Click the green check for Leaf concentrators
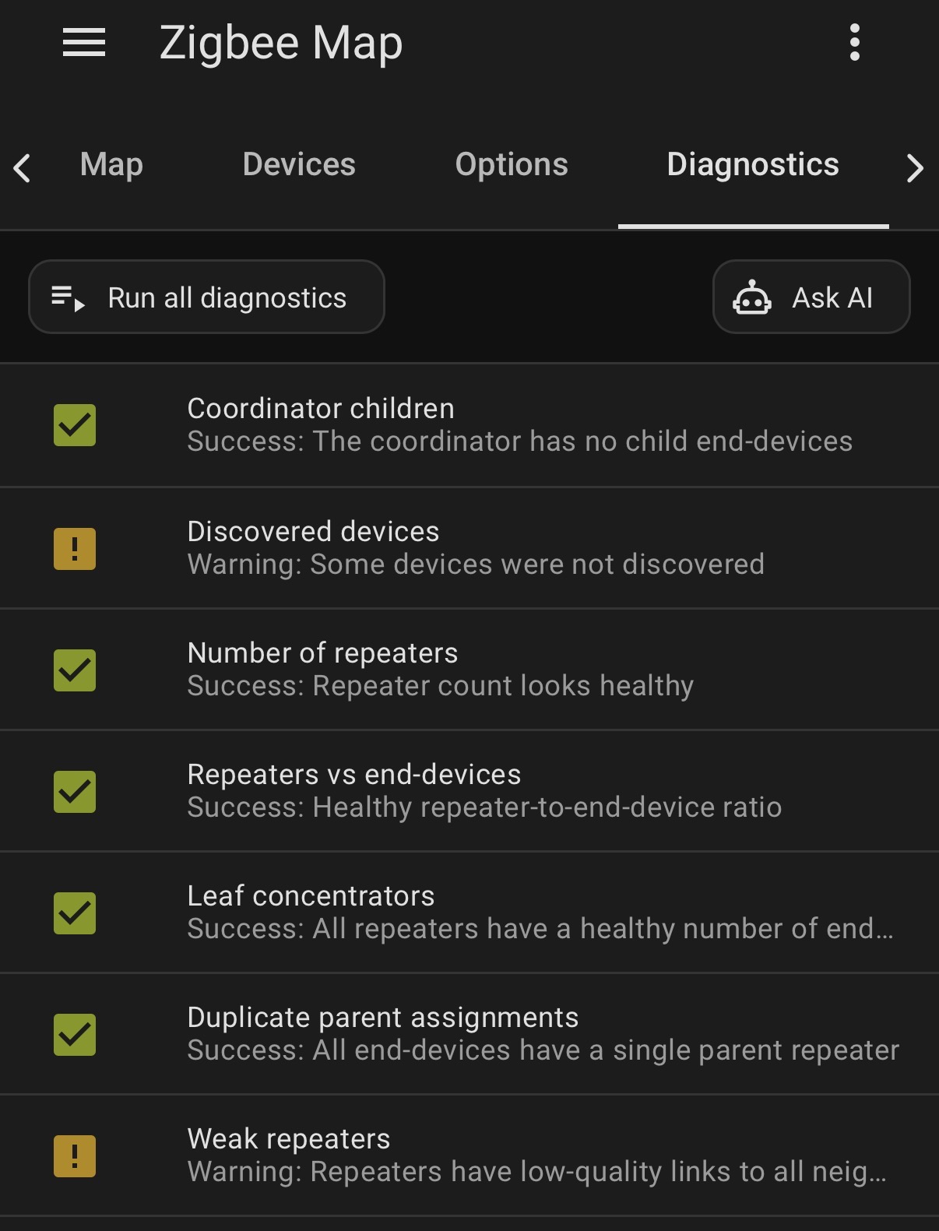 tap(75, 913)
